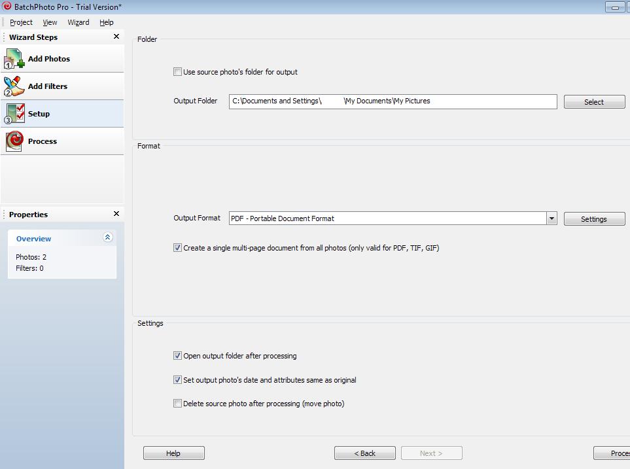630x469 pixels.
Task: Open the Project menu
Action: 21,22
